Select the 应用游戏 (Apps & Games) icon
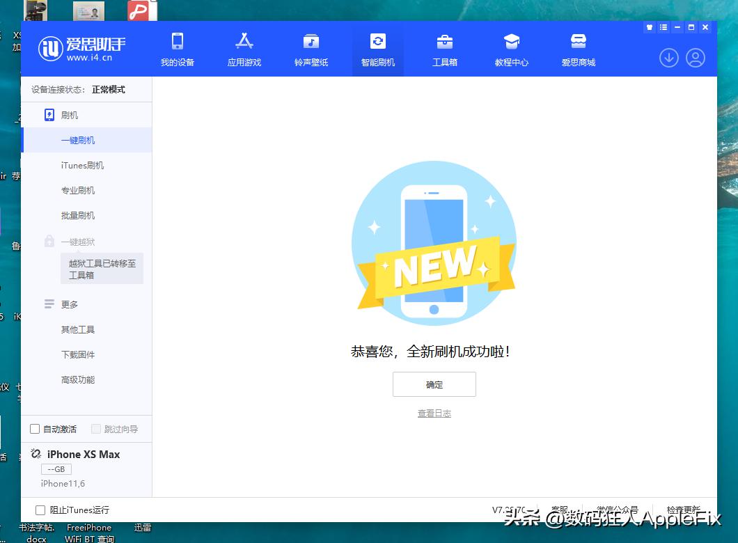The width and height of the screenshot is (738, 543). [244, 49]
